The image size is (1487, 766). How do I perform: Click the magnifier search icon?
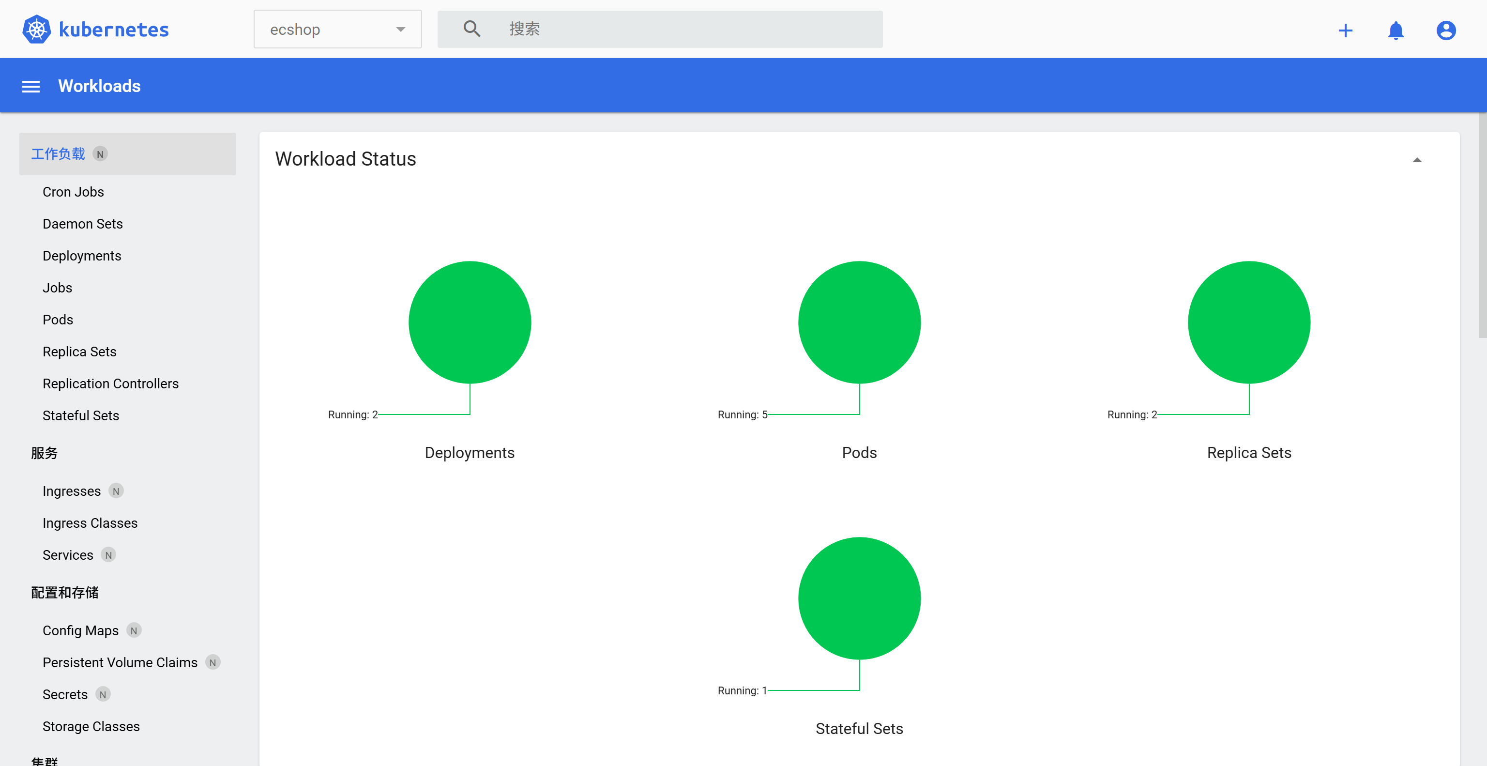pos(471,29)
